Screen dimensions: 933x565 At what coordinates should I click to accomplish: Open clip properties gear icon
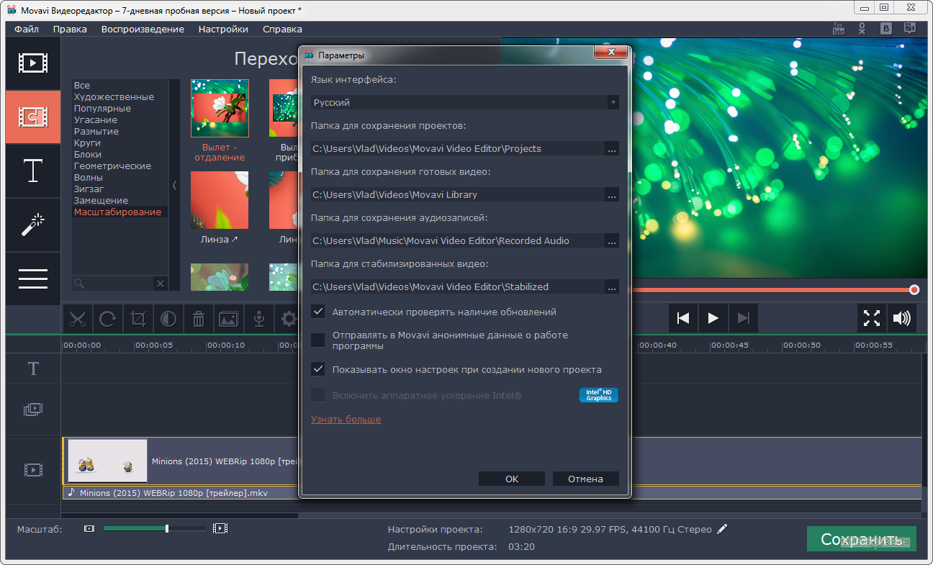point(289,318)
